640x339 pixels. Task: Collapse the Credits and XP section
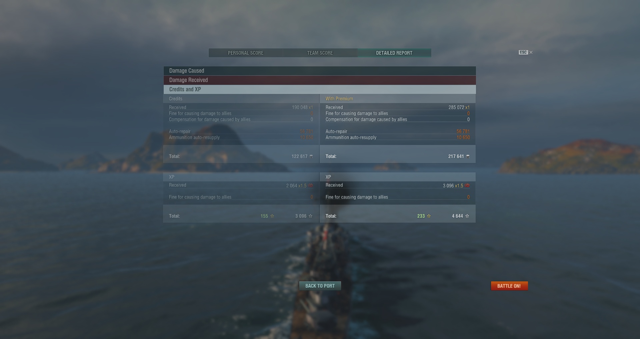pos(320,89)
